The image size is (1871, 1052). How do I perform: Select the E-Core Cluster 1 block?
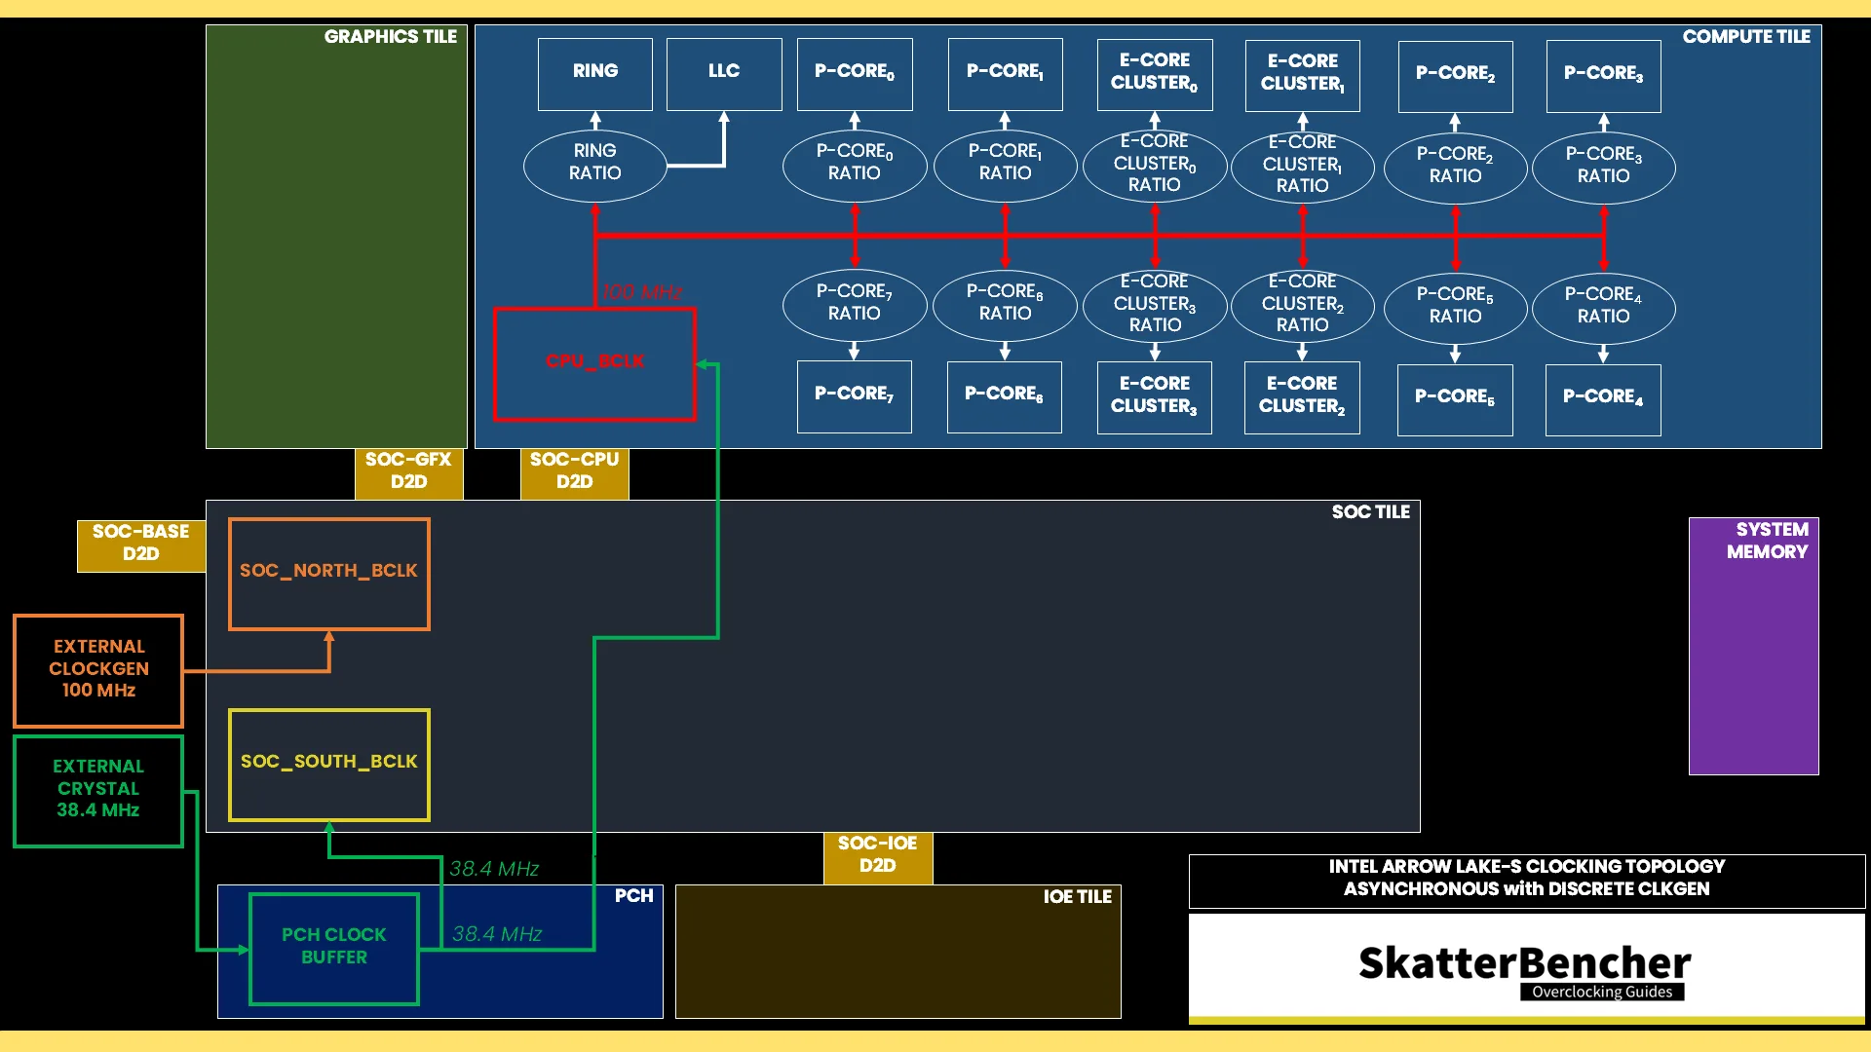point(1303,75)
